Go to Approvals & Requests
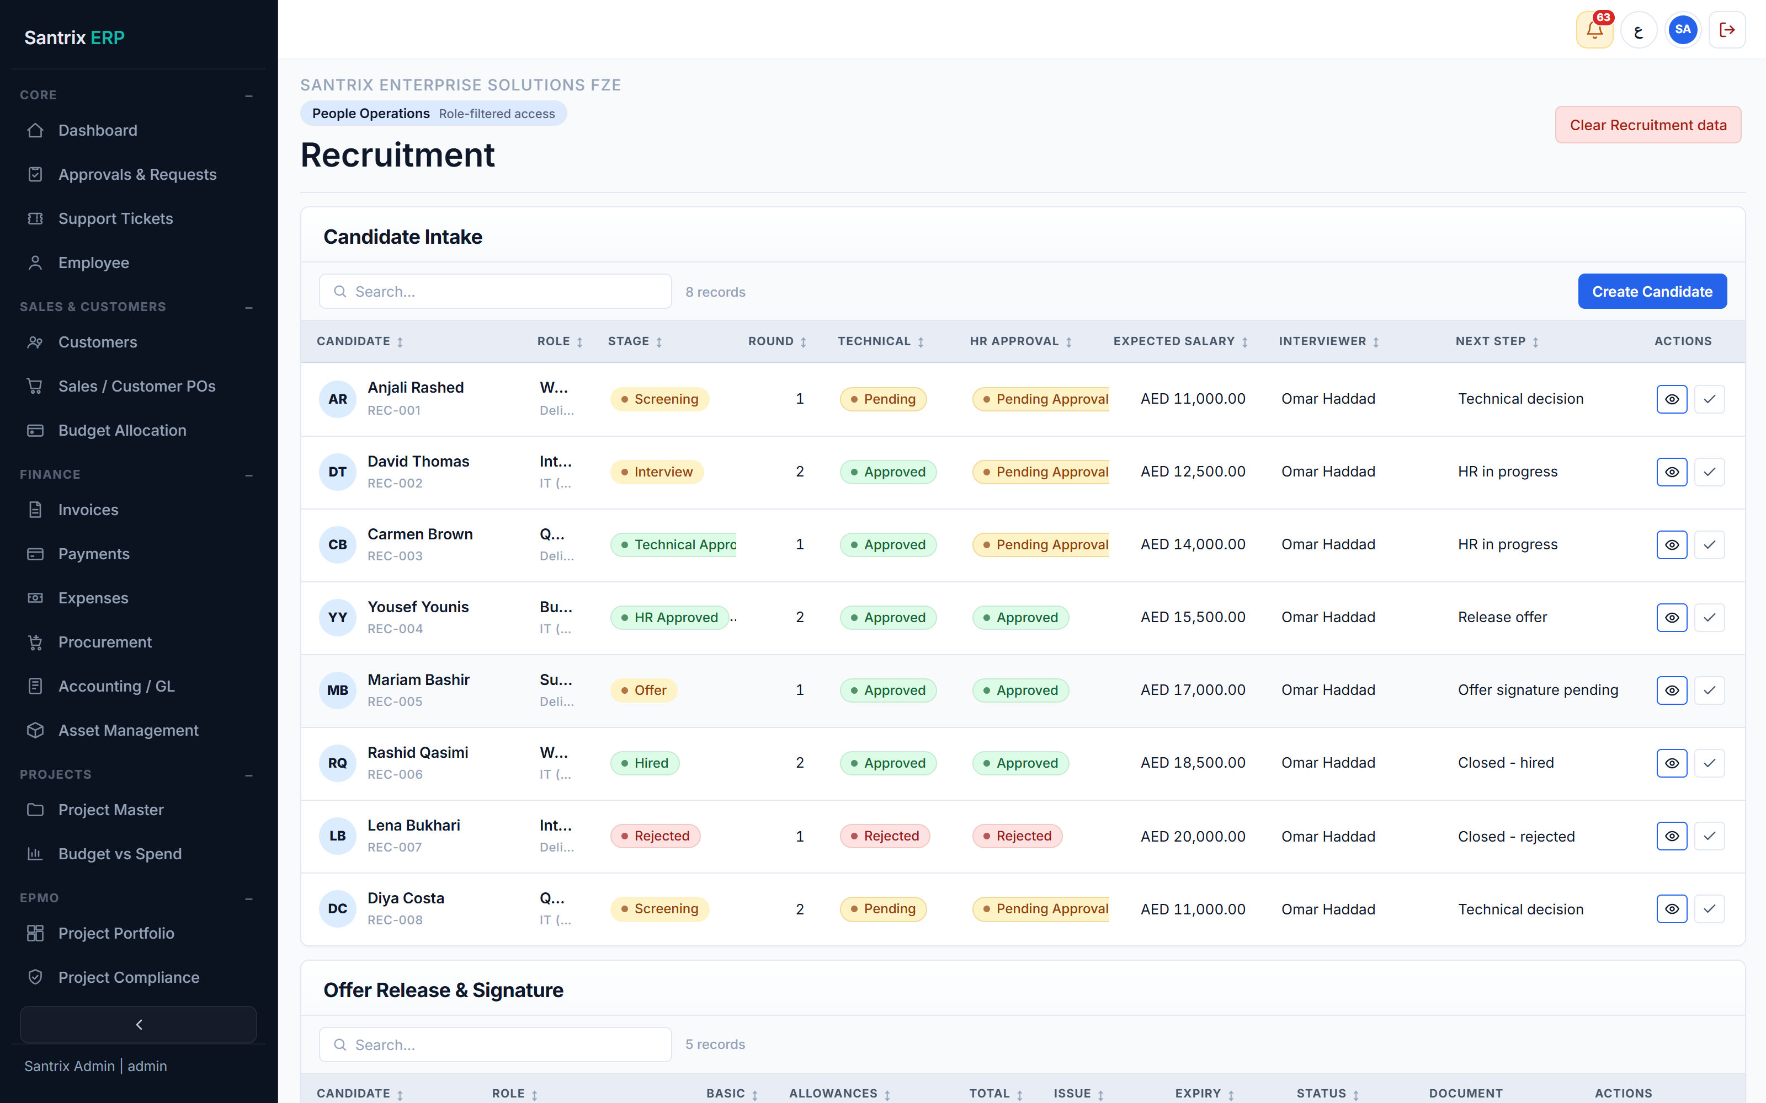1766x1103 pixels. click(x=139, y=174)
